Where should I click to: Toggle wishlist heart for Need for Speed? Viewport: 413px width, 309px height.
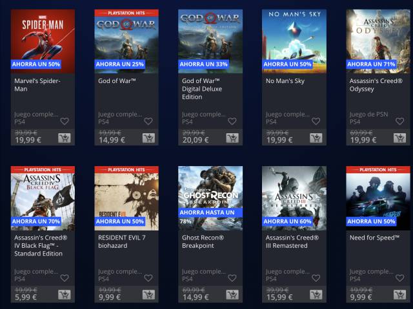click(400, 278)
